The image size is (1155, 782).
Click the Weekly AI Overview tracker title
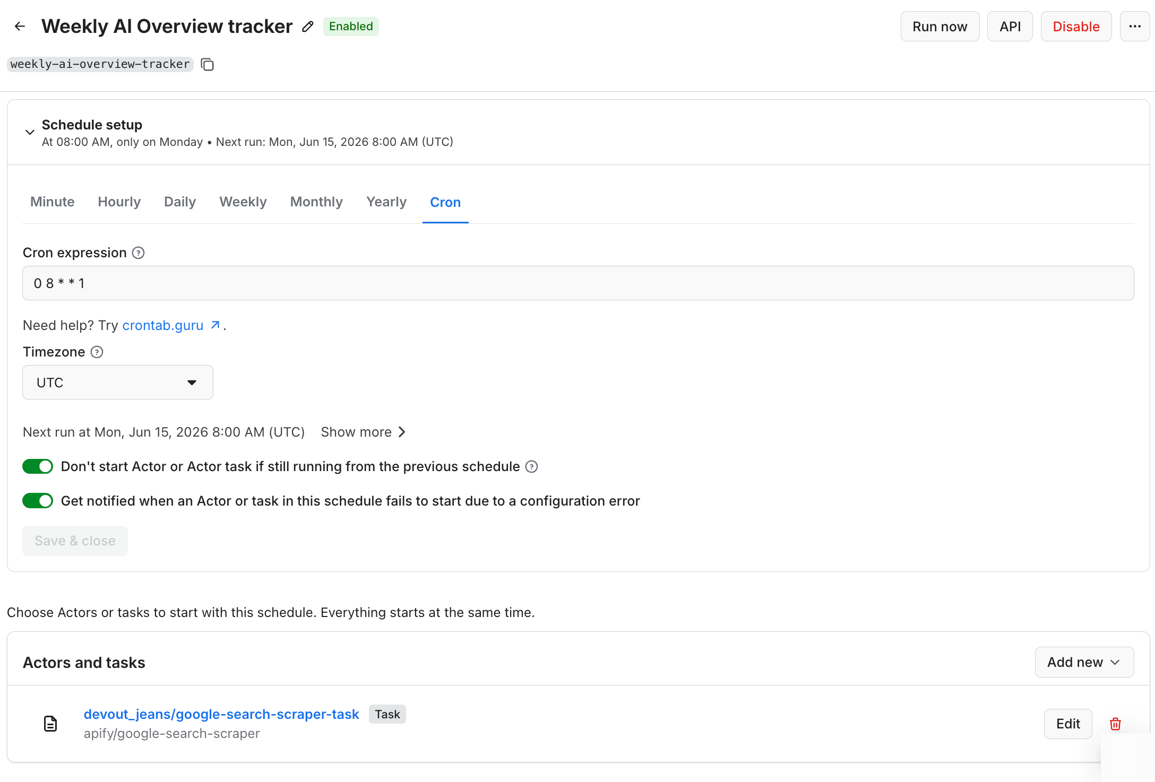click(x=167, y=27)
